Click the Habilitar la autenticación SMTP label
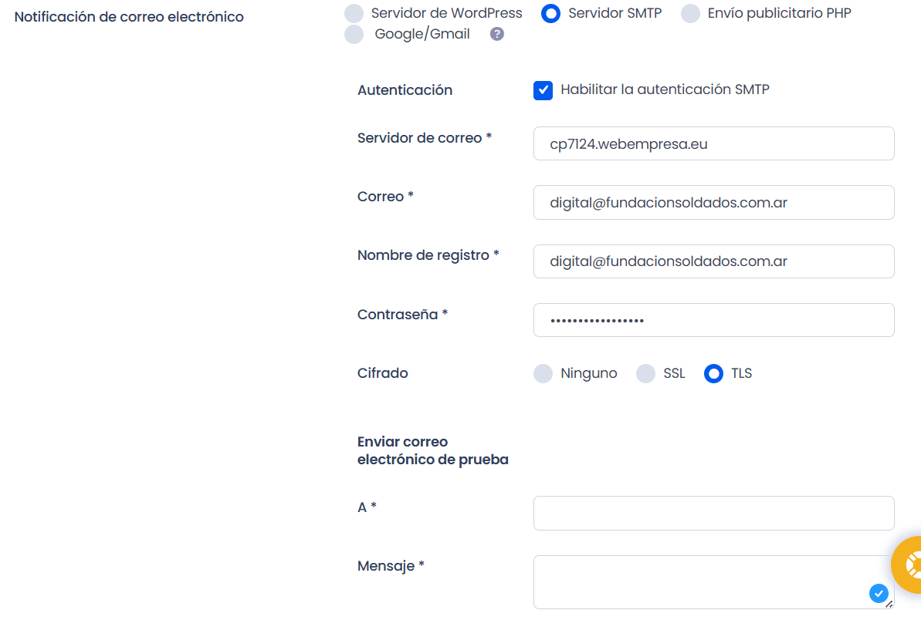 point(665,89)
